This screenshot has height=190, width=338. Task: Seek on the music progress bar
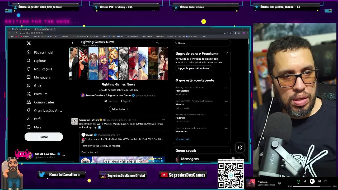coord(312,186)
